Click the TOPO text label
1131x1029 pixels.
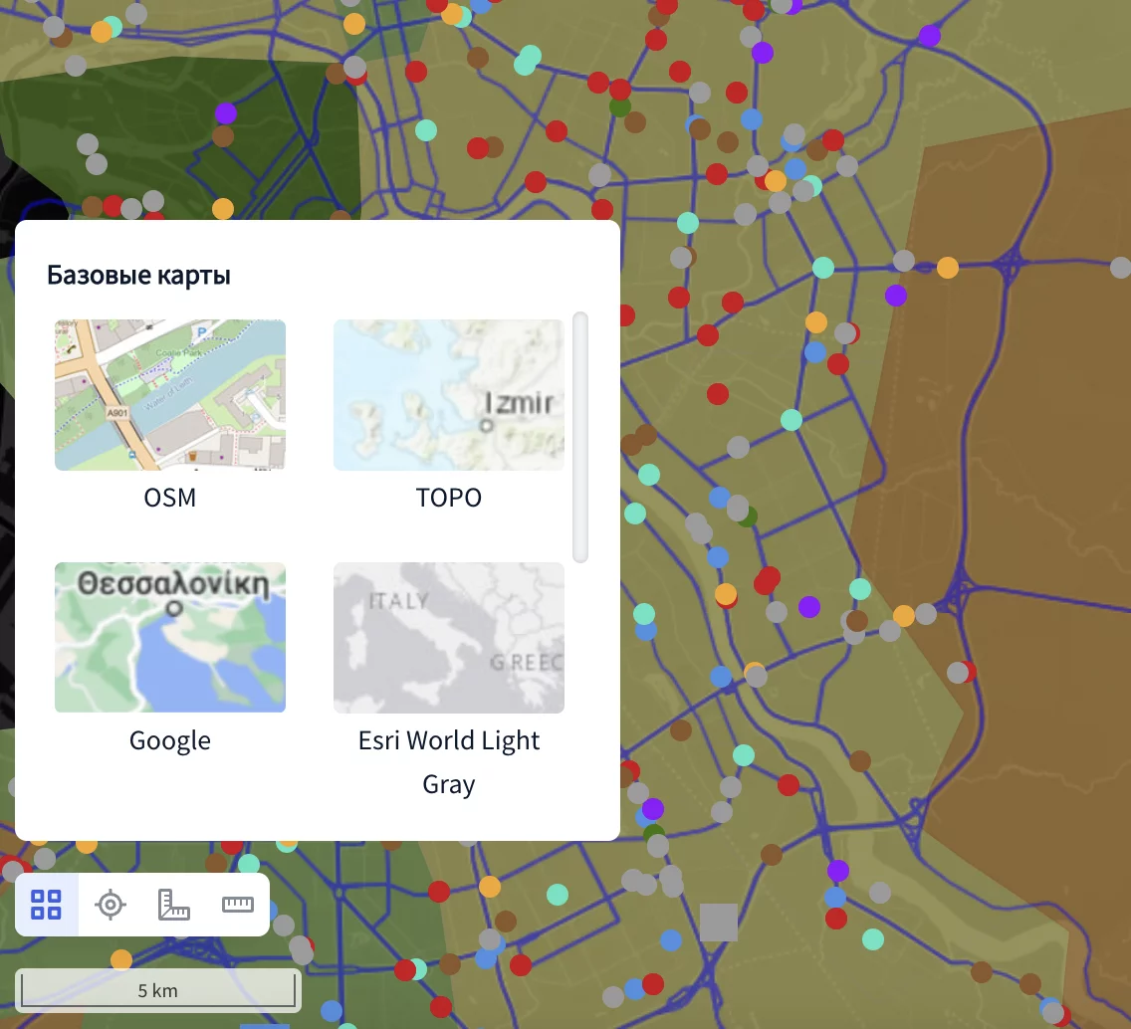448,498
